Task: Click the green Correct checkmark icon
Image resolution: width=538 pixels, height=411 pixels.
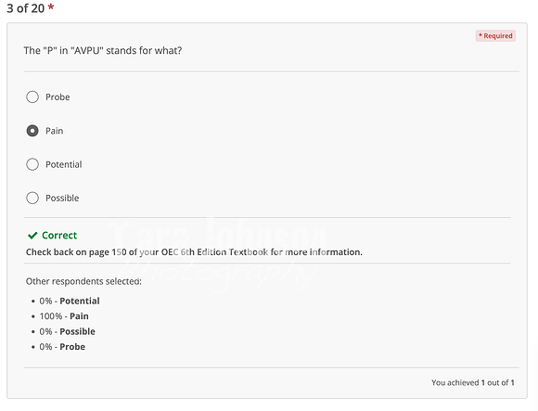Action: 32,236
